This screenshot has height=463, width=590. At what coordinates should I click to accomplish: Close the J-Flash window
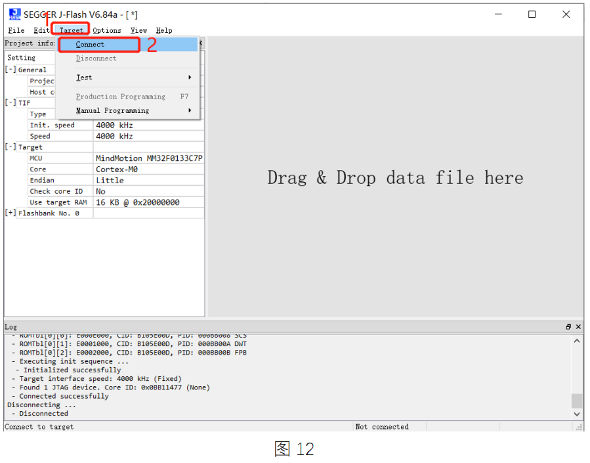tap(566, 14)
